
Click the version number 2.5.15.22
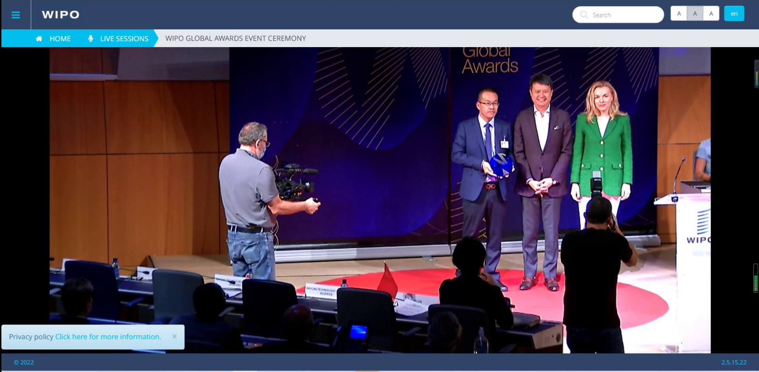[733, 362]
